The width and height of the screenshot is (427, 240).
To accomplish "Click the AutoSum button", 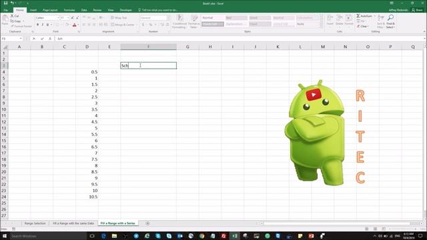I will tap(364, 16).
